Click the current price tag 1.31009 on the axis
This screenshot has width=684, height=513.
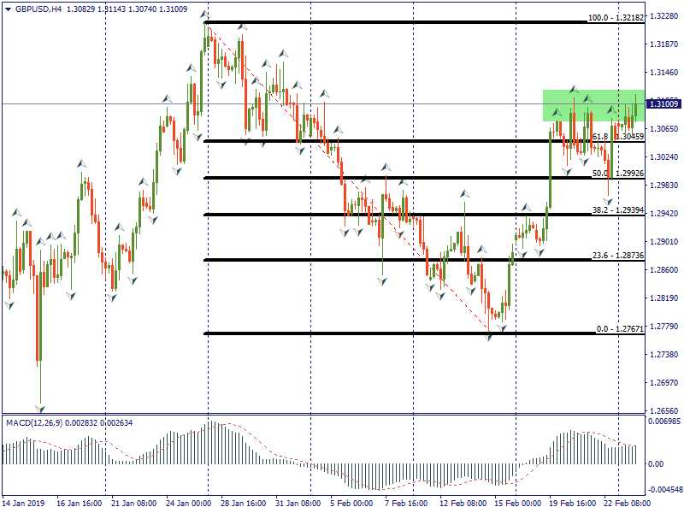(663, 103)
